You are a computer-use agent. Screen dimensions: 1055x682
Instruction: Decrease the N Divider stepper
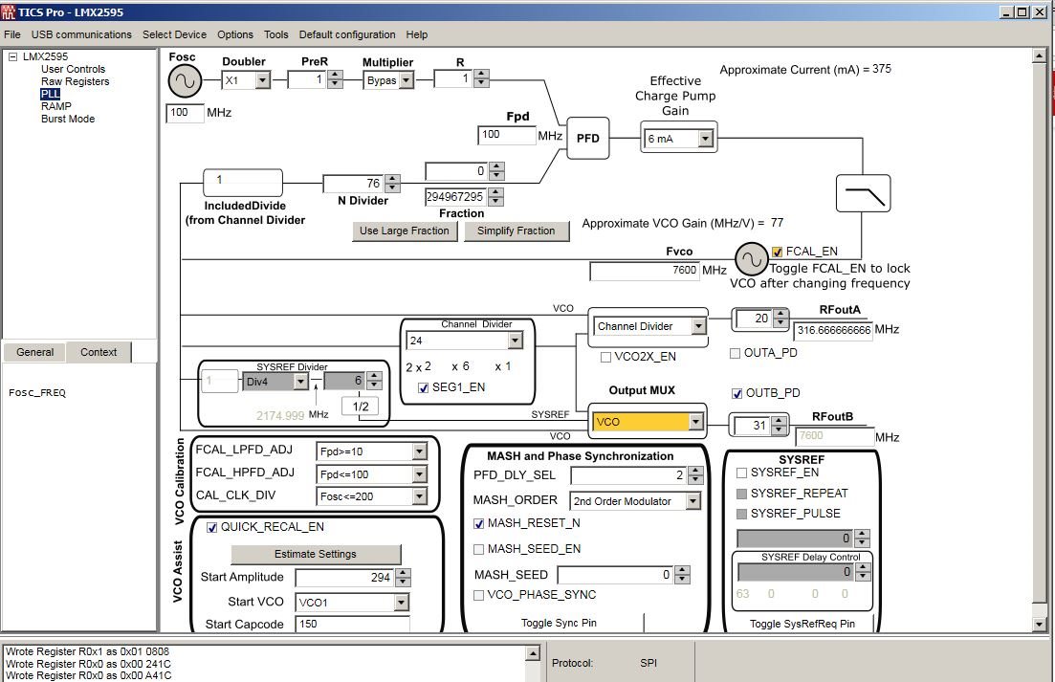coord(392,187)
